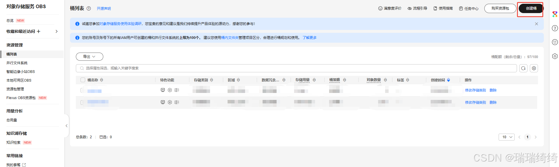Open table column settings gear
This screenshot has width=559, height=167.
534,68
